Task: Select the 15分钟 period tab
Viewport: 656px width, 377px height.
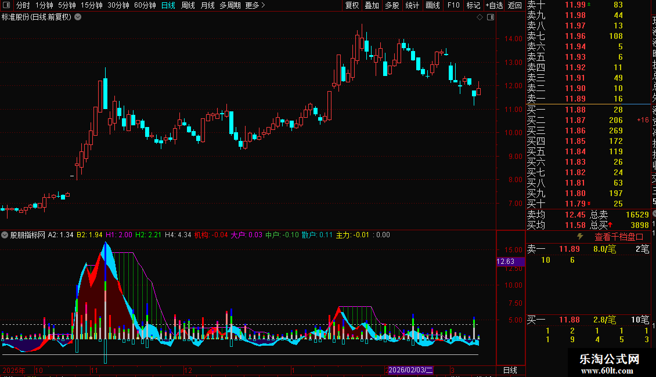Action: pos(92,5)
